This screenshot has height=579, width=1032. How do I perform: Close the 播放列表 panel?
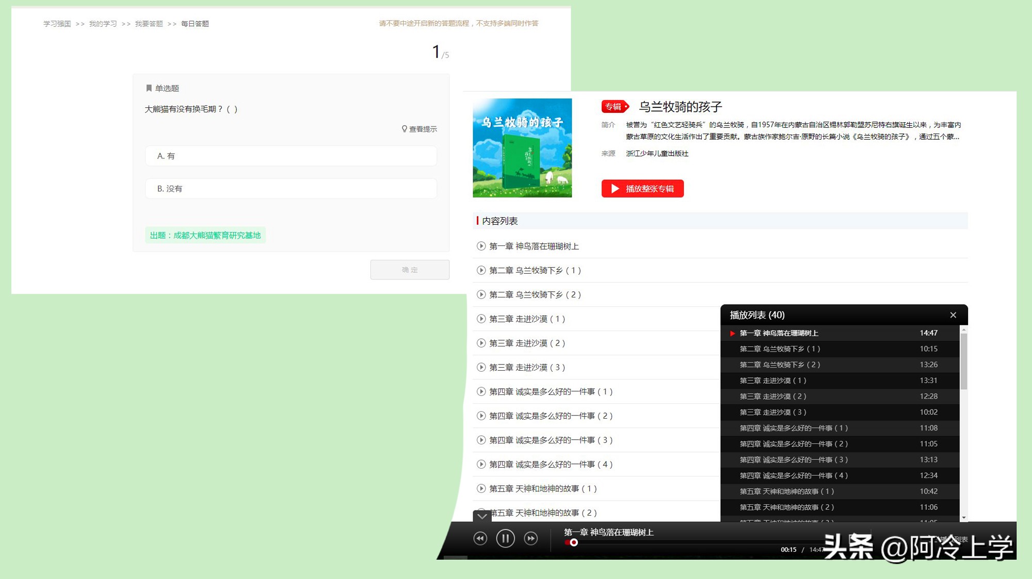(x=953, y=315)
